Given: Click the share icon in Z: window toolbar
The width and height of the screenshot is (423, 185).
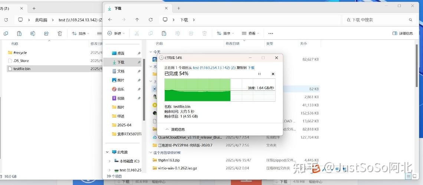Looking at the screenshot, I should [46, 33].
